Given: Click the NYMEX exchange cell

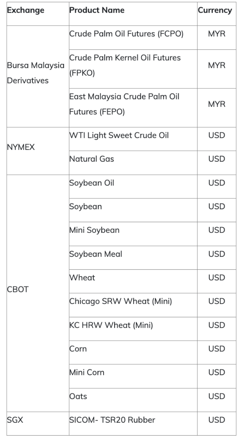Looking at the screenshot, I should click(x=21, y=147).
